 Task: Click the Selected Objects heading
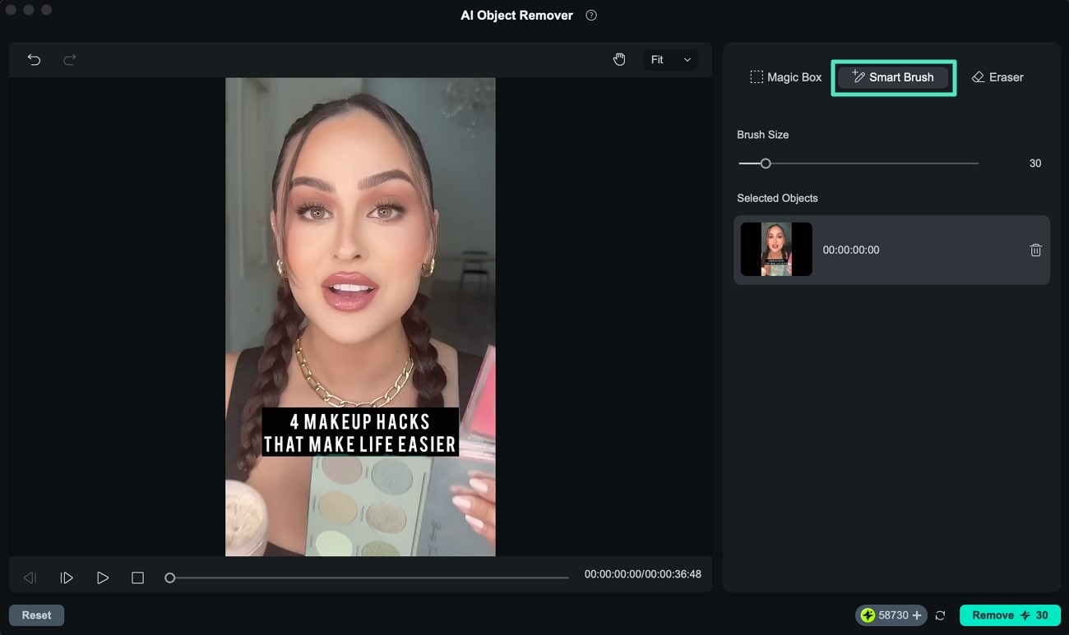pos(777,198)
